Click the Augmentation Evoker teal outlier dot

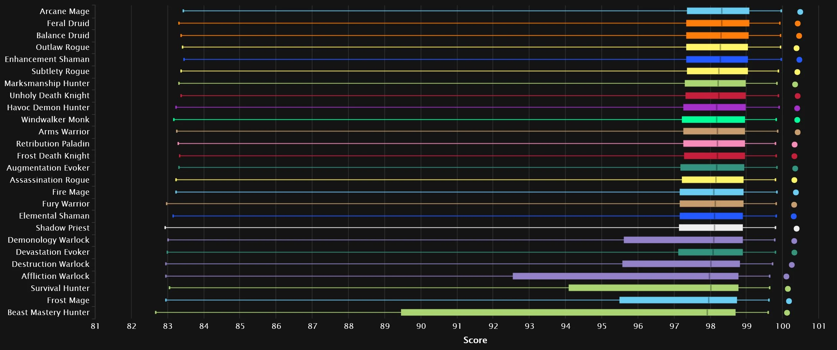pos(795,169)
